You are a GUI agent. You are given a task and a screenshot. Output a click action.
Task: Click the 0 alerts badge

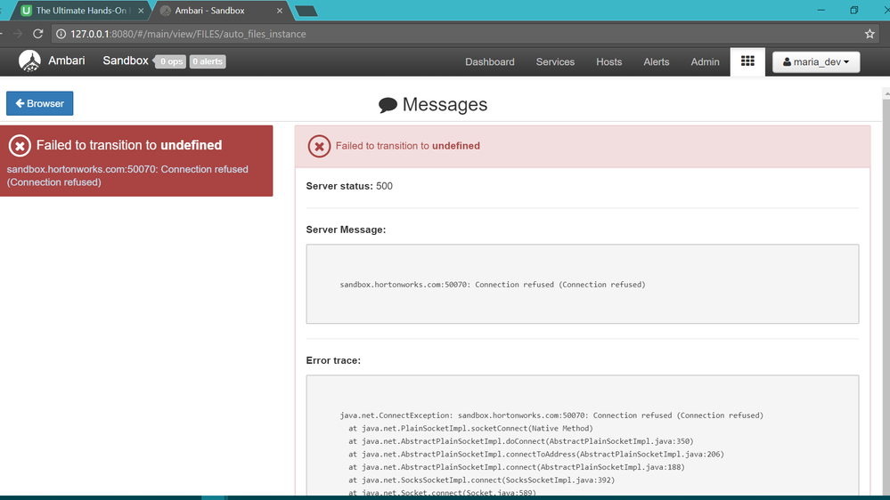208,61
